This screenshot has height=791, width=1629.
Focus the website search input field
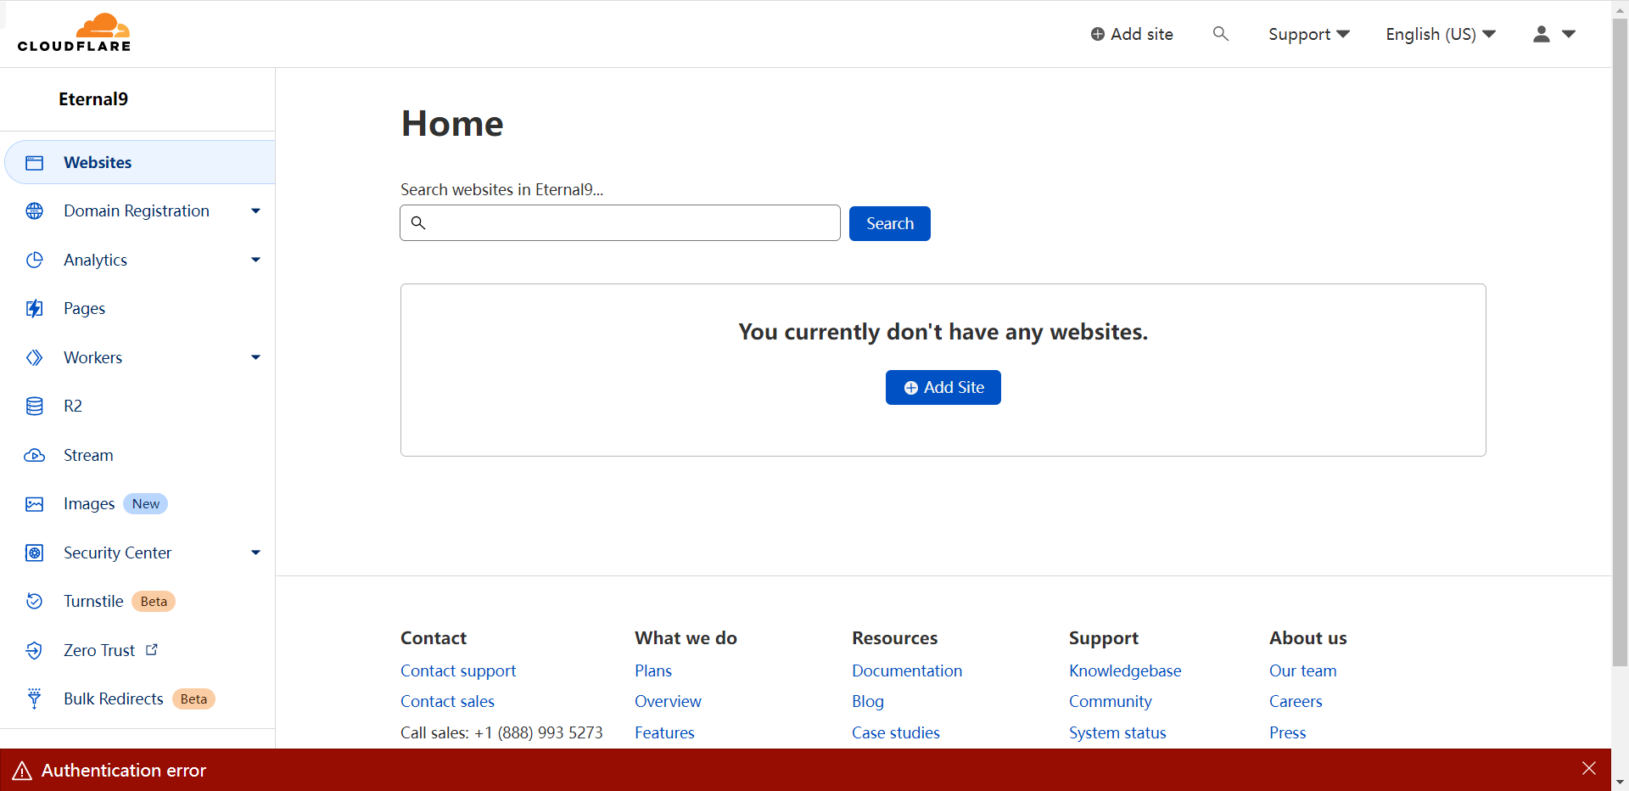(x=620, y=223)
